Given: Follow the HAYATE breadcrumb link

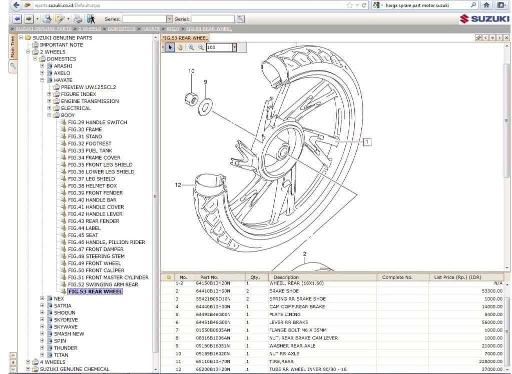Looking at the screenshot, I should pyautogui.click(x=151, y=28).
